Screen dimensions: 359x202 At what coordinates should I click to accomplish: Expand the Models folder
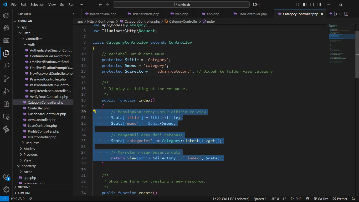29,149
